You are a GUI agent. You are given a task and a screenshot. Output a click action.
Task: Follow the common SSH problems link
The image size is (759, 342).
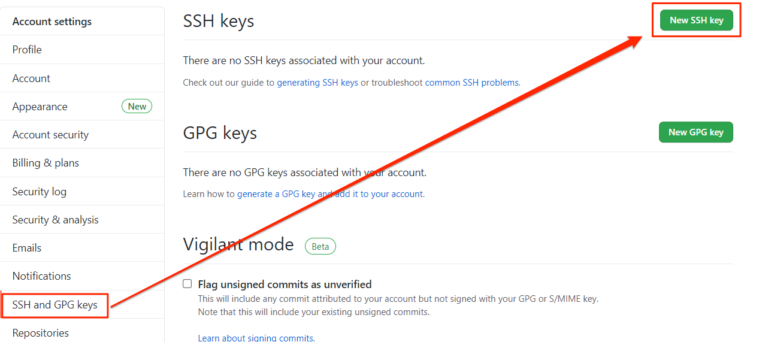pyautogui.click(x=471, y=83)
